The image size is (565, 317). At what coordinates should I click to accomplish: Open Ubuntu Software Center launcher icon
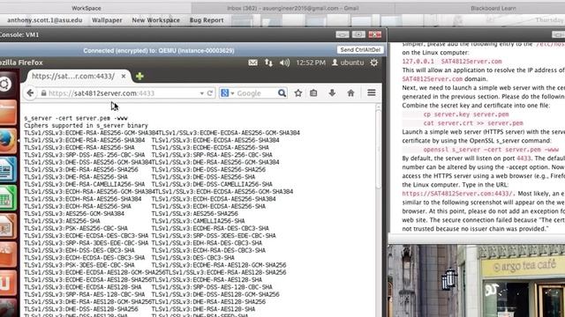point(7,254)
